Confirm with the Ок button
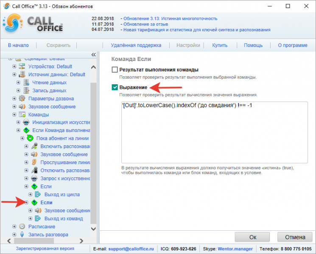 click(252, 237)
